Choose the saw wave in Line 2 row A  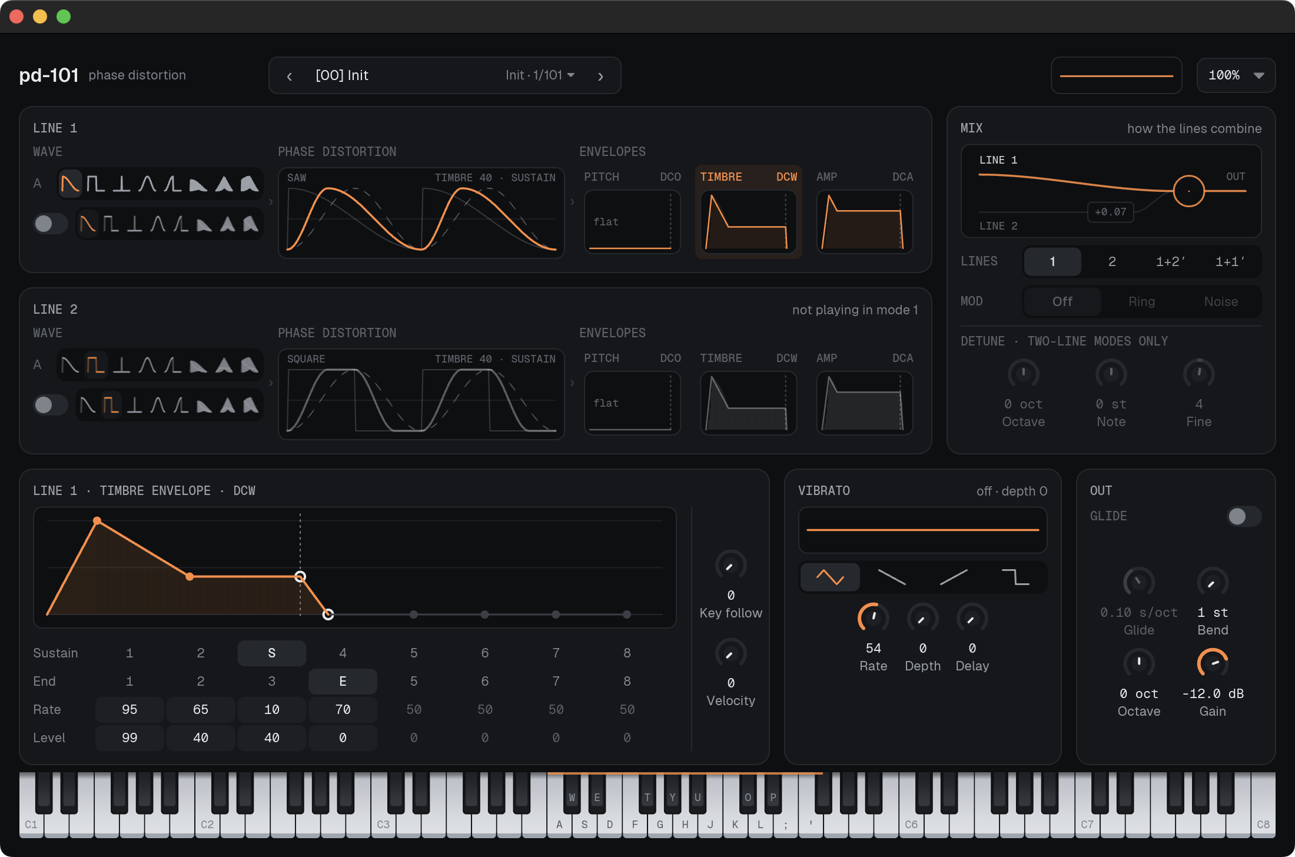point(70,365)
